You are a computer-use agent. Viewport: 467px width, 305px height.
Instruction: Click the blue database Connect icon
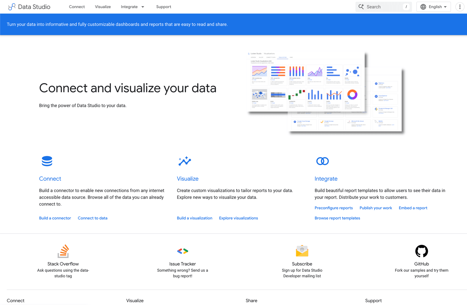tap(47, 161)
